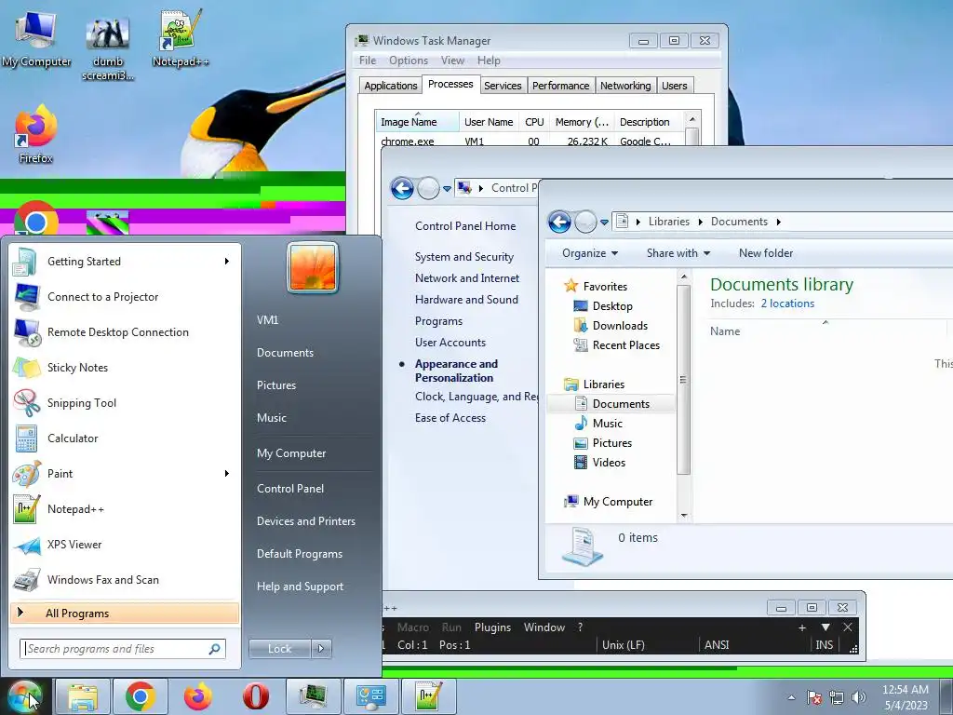953x715 pixels.
Task: Click the Search programs and files box
Action: [x=123, y=649]
